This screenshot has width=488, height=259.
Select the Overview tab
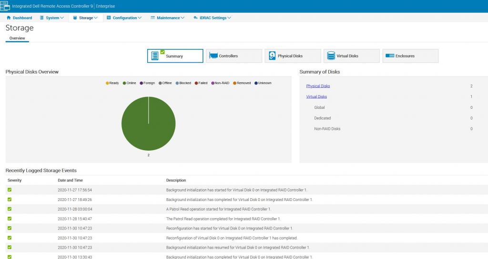[x=17, y=38]
